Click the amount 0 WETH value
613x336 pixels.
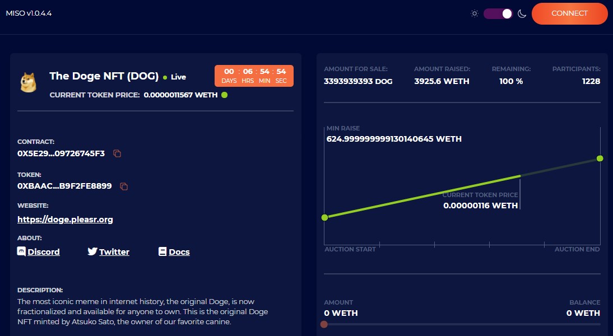(341, 313)
